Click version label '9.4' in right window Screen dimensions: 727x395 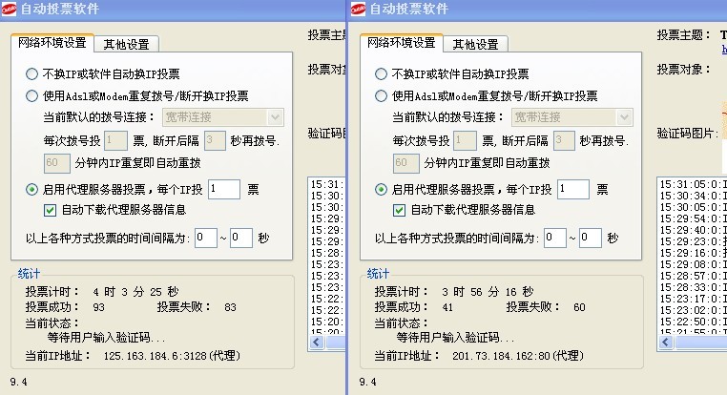(x=367, y=382)
